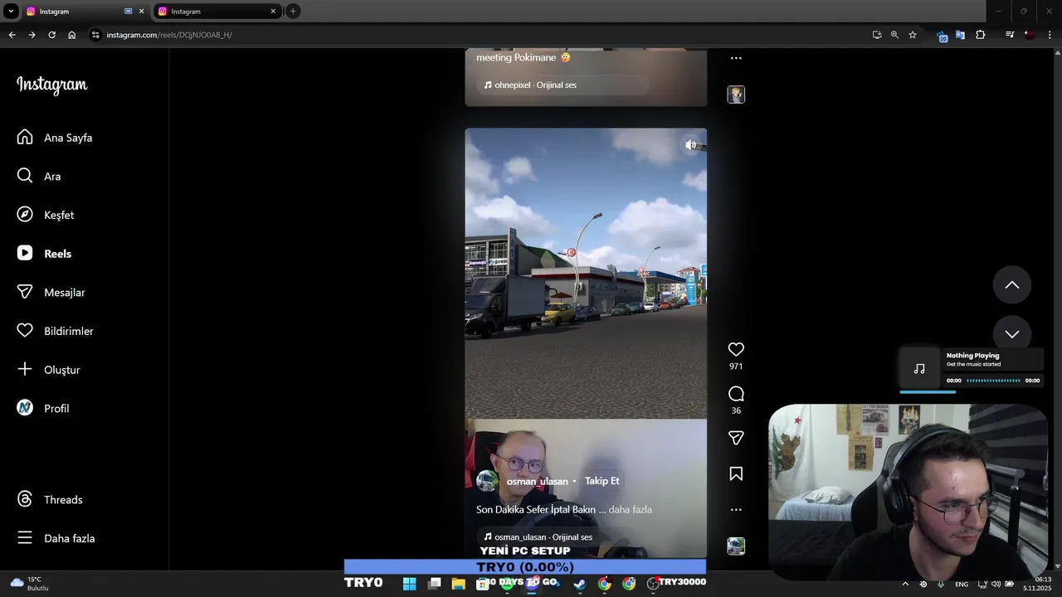Mute the reel with speaker icon
Viewport: 1062px width, 597px height.
point(690,145)
